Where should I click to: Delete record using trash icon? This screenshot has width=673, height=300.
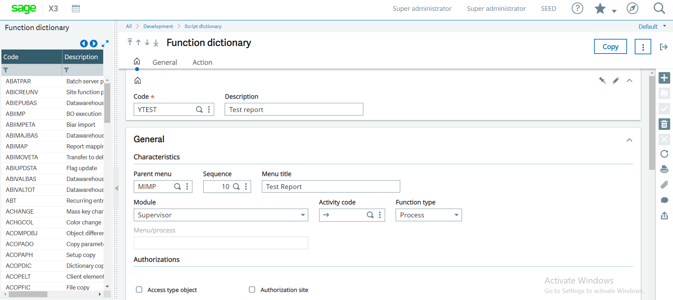[x=664, y=124]
